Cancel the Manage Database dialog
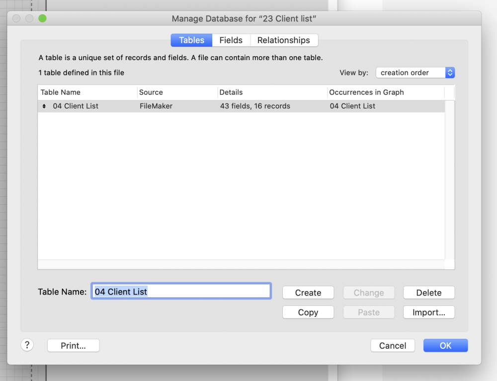This screenshot has width=497, height=381. [x=393, y=346]
